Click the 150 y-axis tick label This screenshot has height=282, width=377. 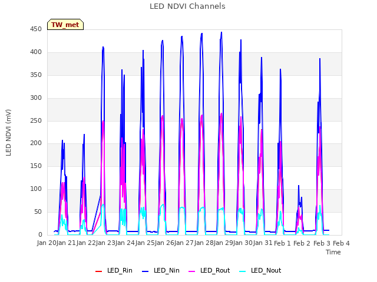36,166
